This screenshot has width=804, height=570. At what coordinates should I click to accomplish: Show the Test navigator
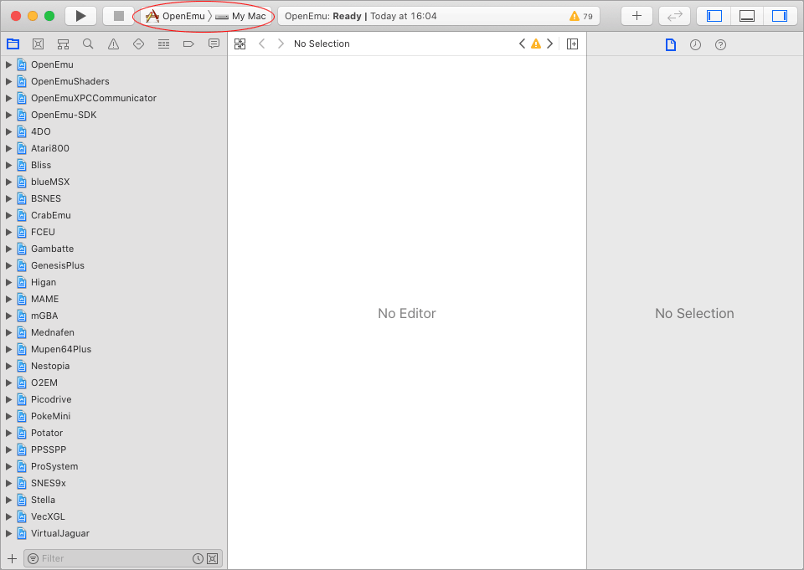[138, 44]
